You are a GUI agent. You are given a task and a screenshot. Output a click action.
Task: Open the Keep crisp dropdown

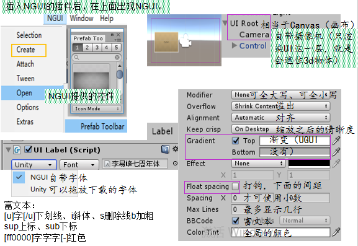coord(281,130)
